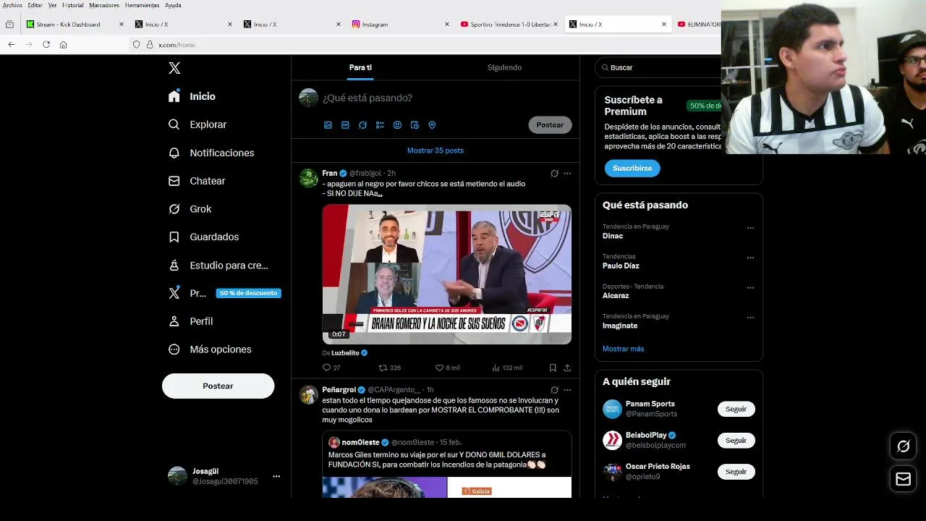Open options for Paulo Díaz trend
The image size is (926, 521).
click(750, 258)
